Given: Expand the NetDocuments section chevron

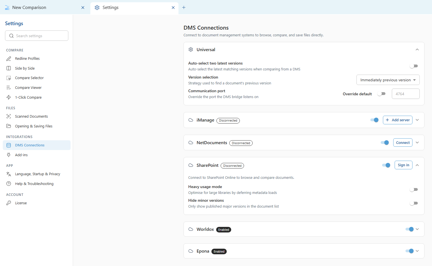Looking at the screenshot, I should click(x=417, y=142).
